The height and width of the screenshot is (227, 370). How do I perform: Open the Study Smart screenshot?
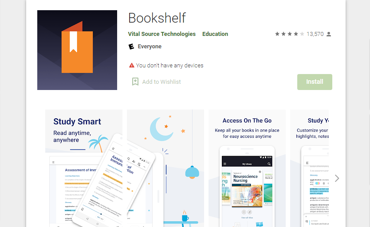coord(84,168)
